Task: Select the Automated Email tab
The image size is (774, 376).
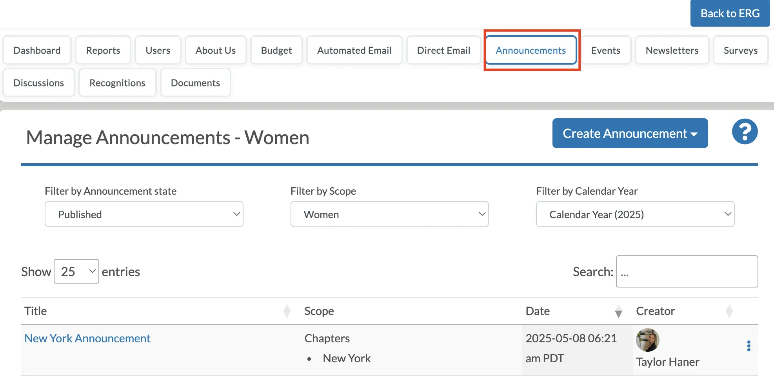Action: (x=354, y=50)
